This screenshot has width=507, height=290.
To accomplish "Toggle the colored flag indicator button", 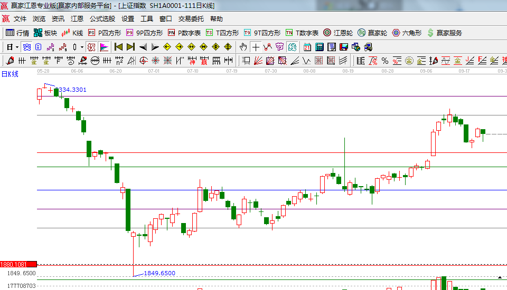I will pos(104,47).
